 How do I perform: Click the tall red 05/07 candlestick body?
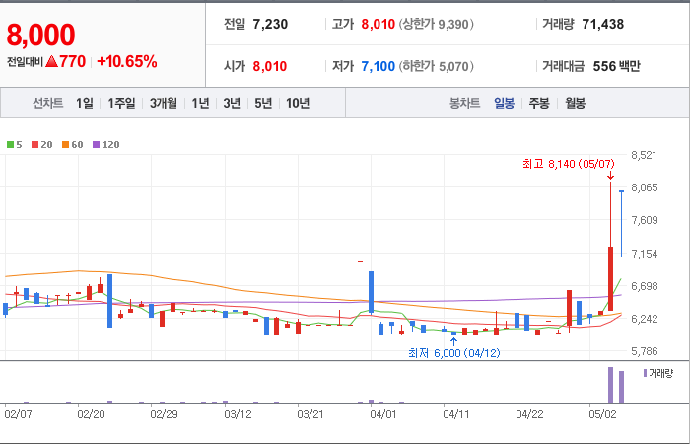[611, 279]
